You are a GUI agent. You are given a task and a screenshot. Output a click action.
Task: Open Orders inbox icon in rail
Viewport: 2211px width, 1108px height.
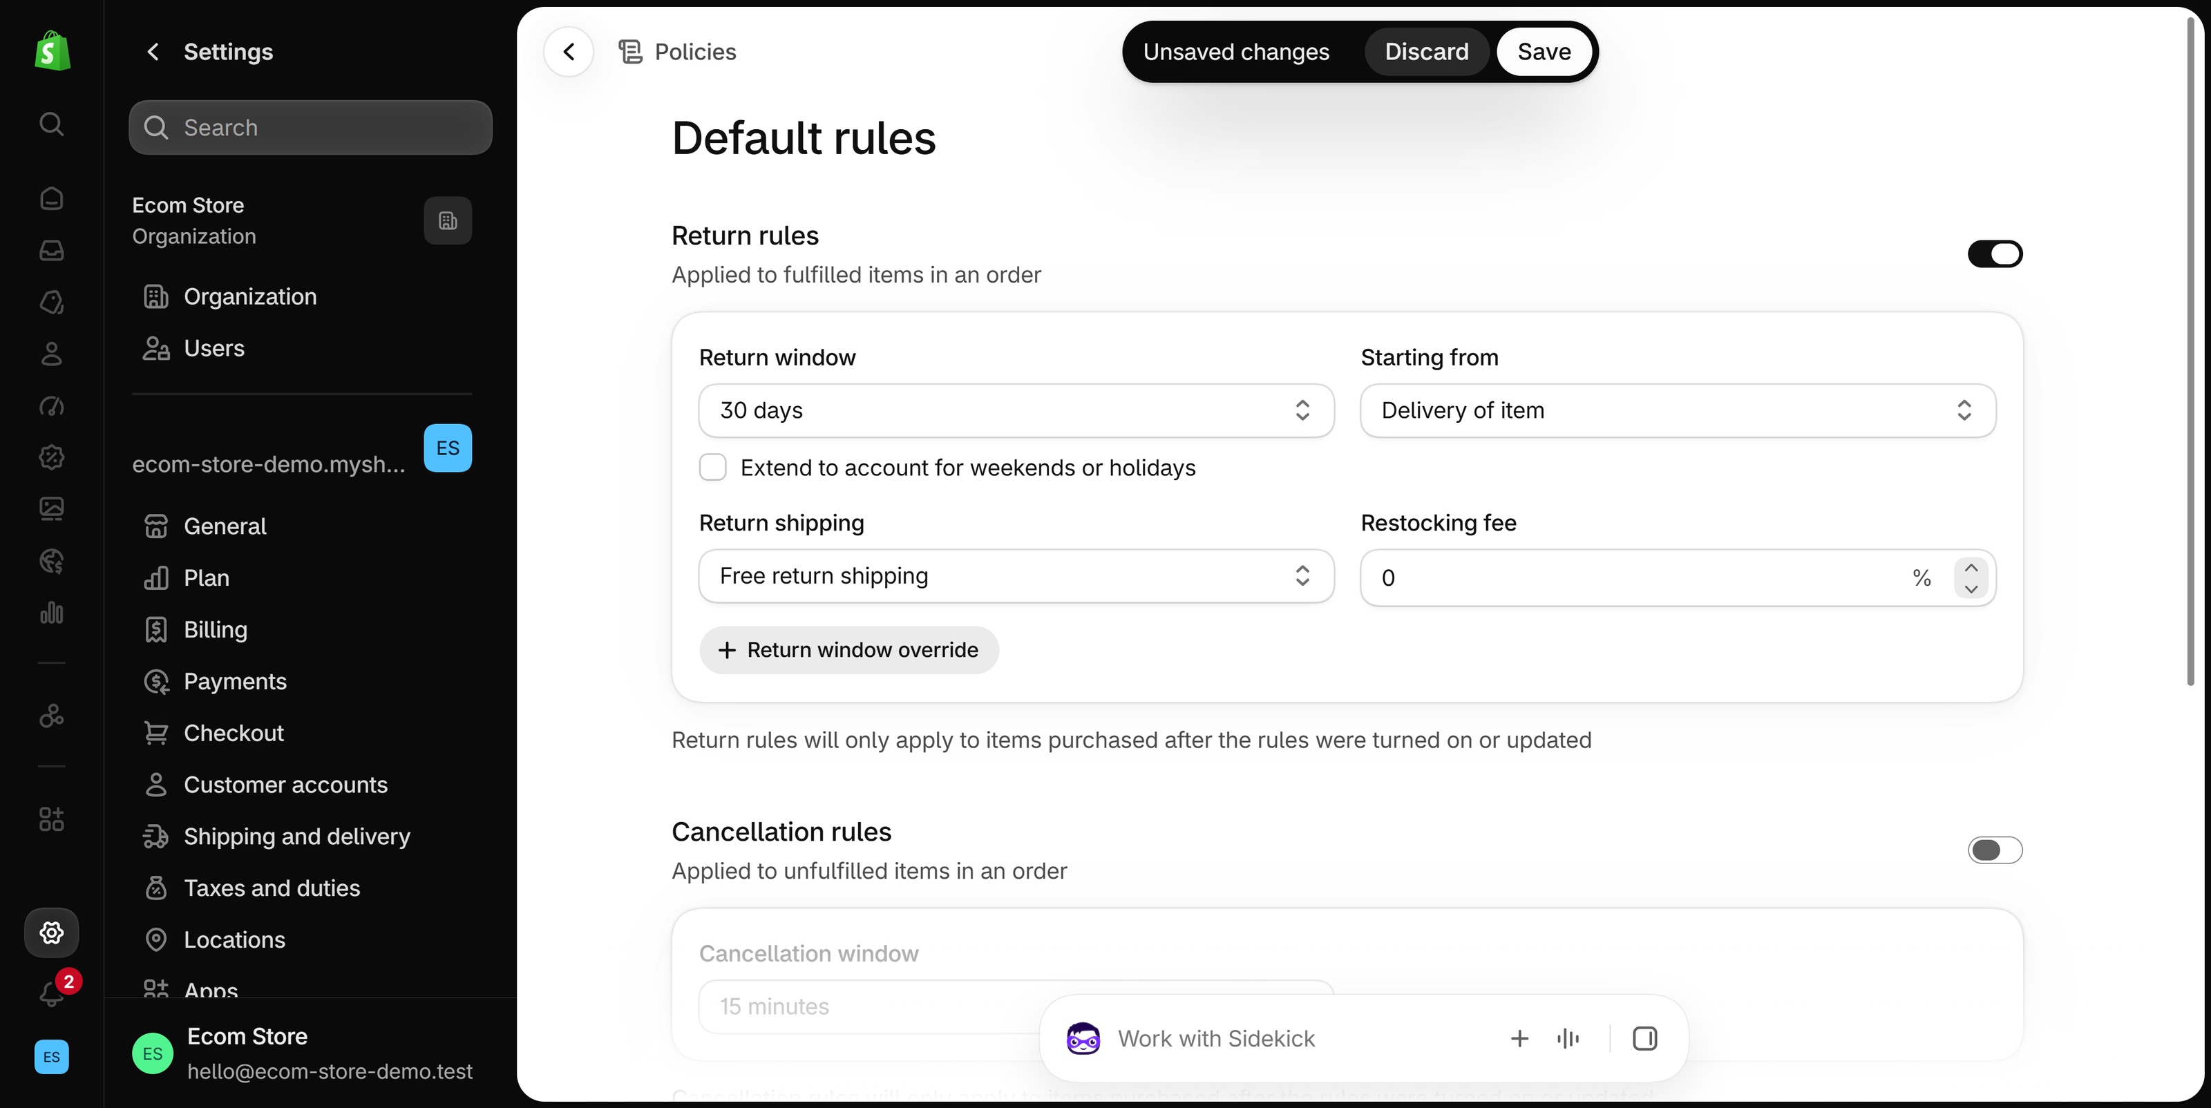click(x=52, y=250)
